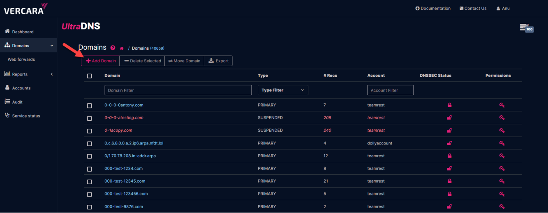
Task: Open Documentation in the top bar
Action: pos(433,8)
